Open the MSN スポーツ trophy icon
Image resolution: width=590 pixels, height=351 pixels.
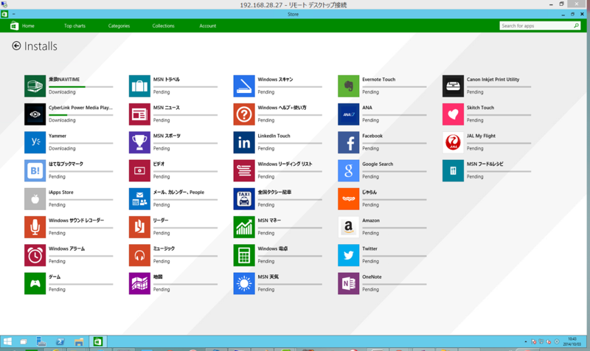click(x=139, y=142)
